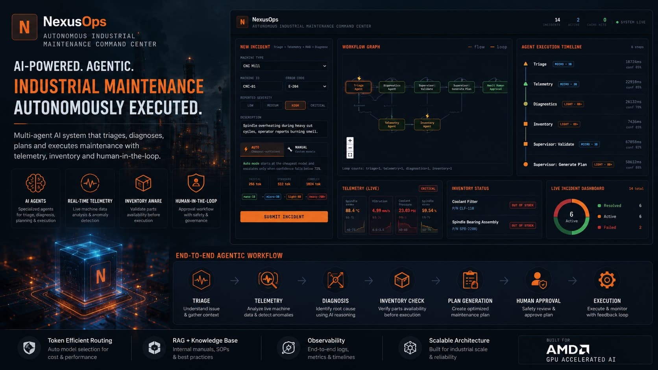658x370 pixels.
Task: Open the Error Code dropdown showing E-204
Action: point(307,87)
